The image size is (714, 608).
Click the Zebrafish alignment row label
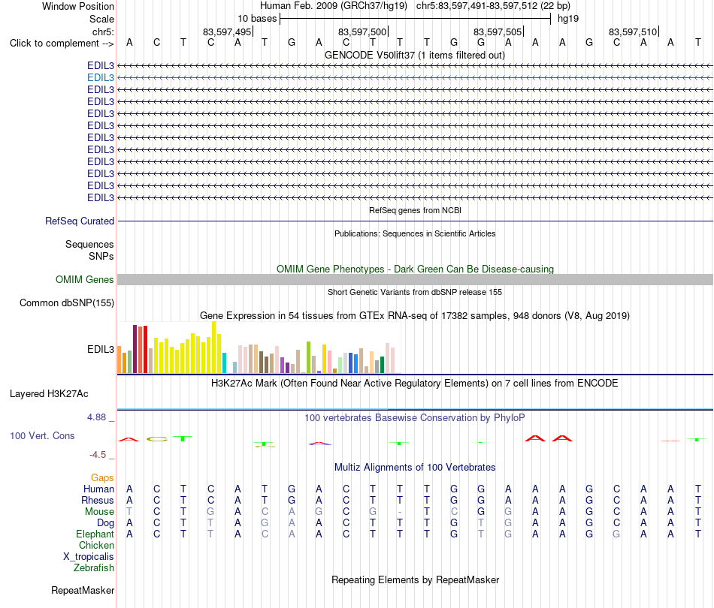tap(94, 568)
